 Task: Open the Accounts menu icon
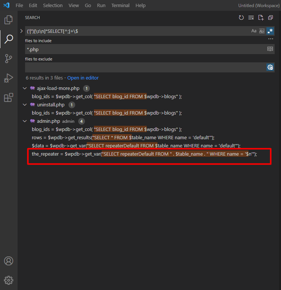(x=9, y=261)
